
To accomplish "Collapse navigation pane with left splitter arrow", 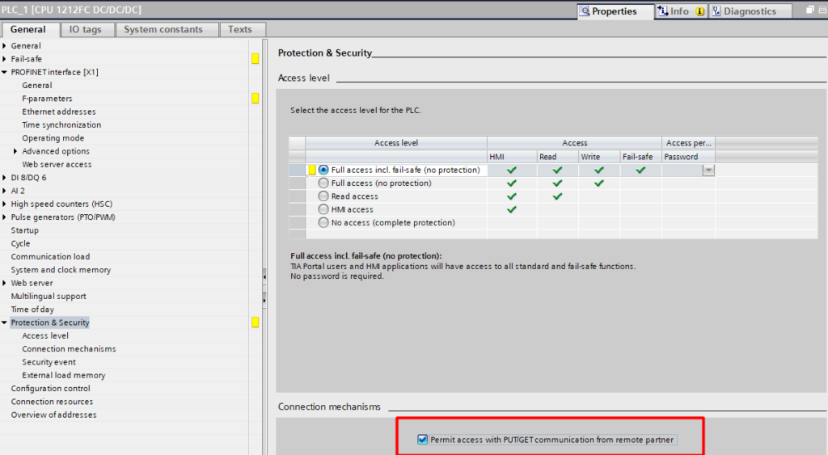I will (x=264, y=277).
